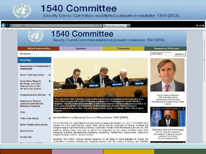Click 1540 in the Media sidebar text
The height and width of the screenshot is (154, 206).
click(29, 118)
